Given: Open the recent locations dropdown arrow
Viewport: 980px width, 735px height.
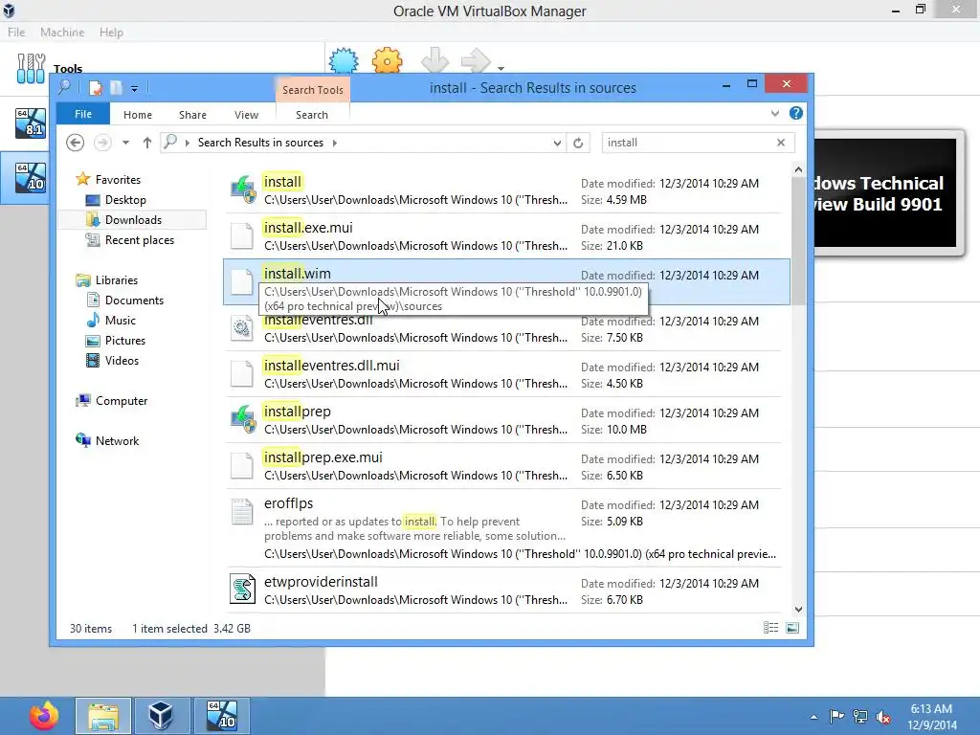Looking at the screenshot, I should 125,143.
